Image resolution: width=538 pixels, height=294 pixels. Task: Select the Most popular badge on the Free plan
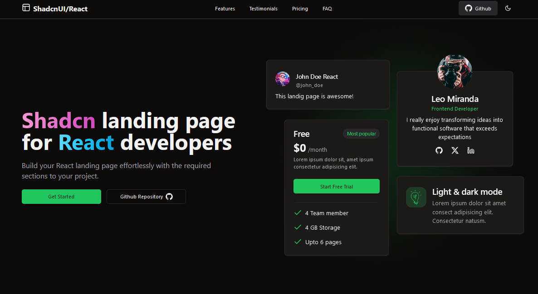click(361, 134)
